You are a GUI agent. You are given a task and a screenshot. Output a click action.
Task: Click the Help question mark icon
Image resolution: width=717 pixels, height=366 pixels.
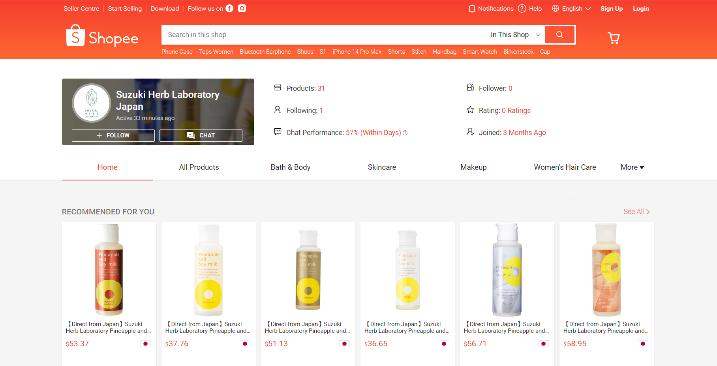click(x=522, y=8)
